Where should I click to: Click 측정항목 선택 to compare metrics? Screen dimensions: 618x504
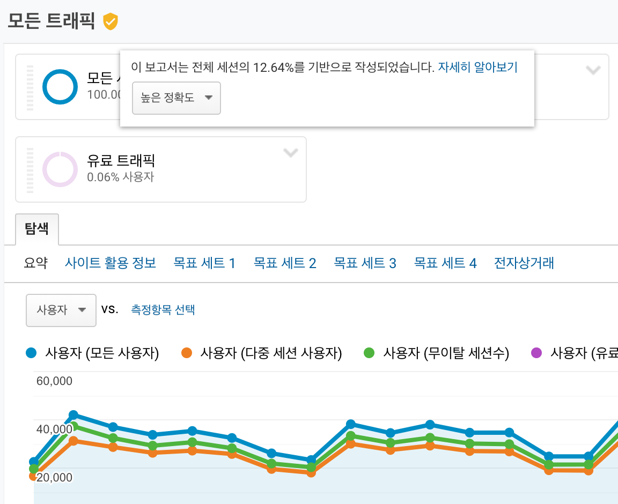tap(163, 310)
